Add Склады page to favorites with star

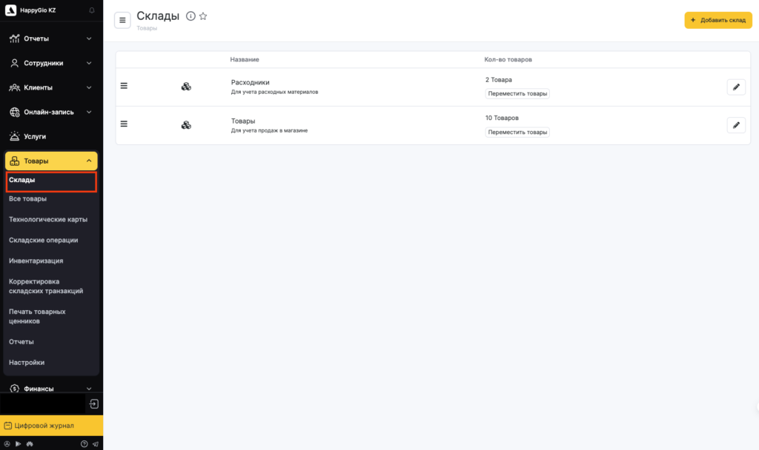203,16
